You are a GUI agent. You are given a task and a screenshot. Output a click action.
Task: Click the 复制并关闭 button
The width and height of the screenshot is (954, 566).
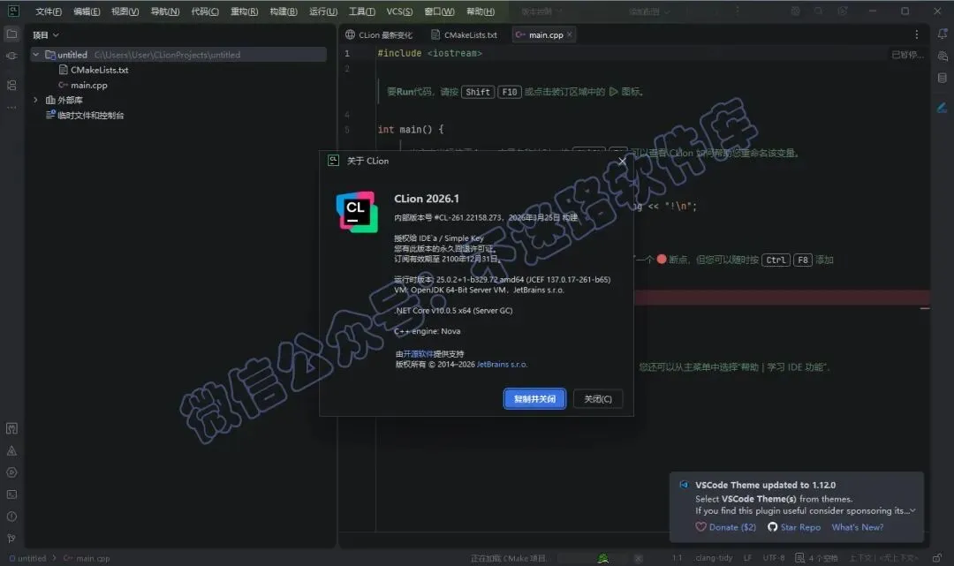click(534, 399)
